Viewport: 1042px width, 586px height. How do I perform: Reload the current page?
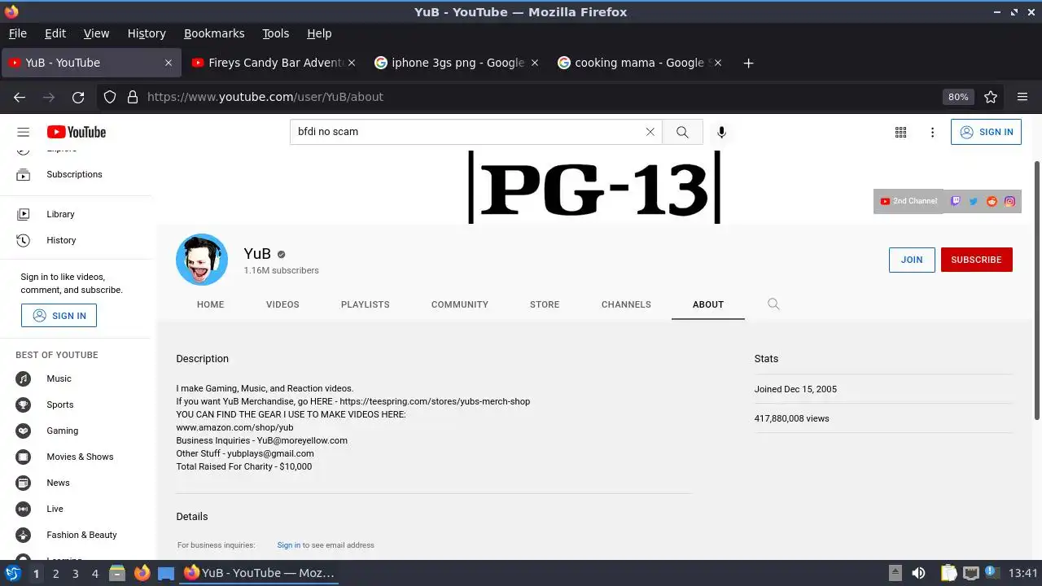coord(78,97)
